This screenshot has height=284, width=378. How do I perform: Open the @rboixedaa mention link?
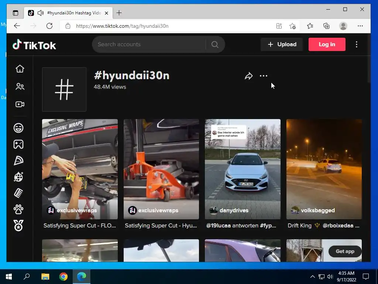338,226
